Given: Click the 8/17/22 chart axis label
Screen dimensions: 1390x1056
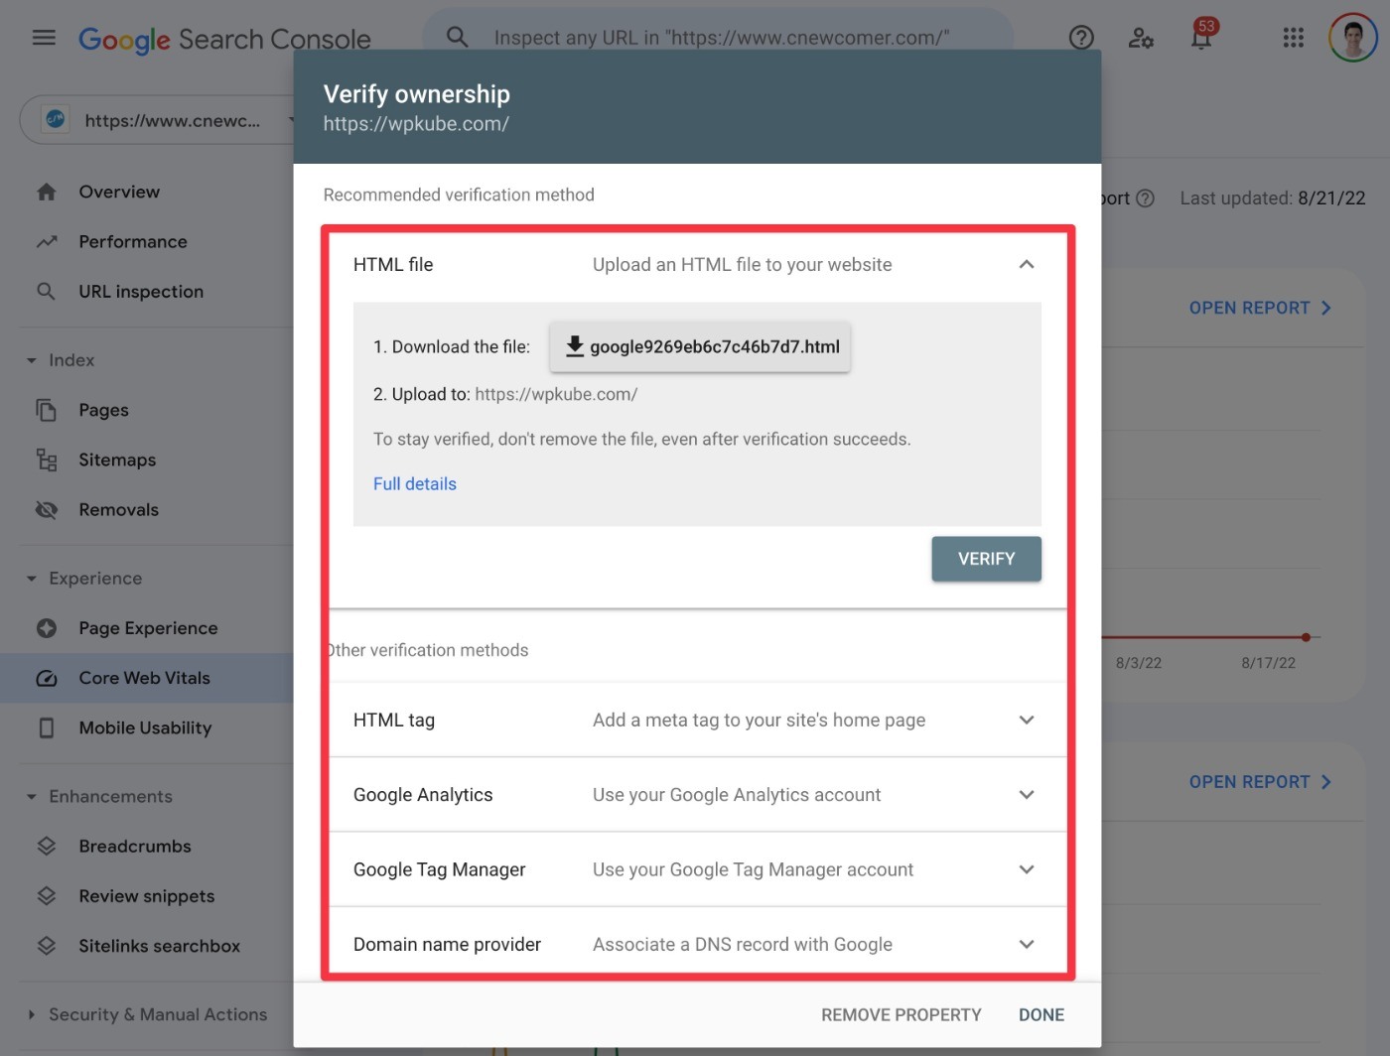Looking at the screenshot, I should [x=1268, y=663].
